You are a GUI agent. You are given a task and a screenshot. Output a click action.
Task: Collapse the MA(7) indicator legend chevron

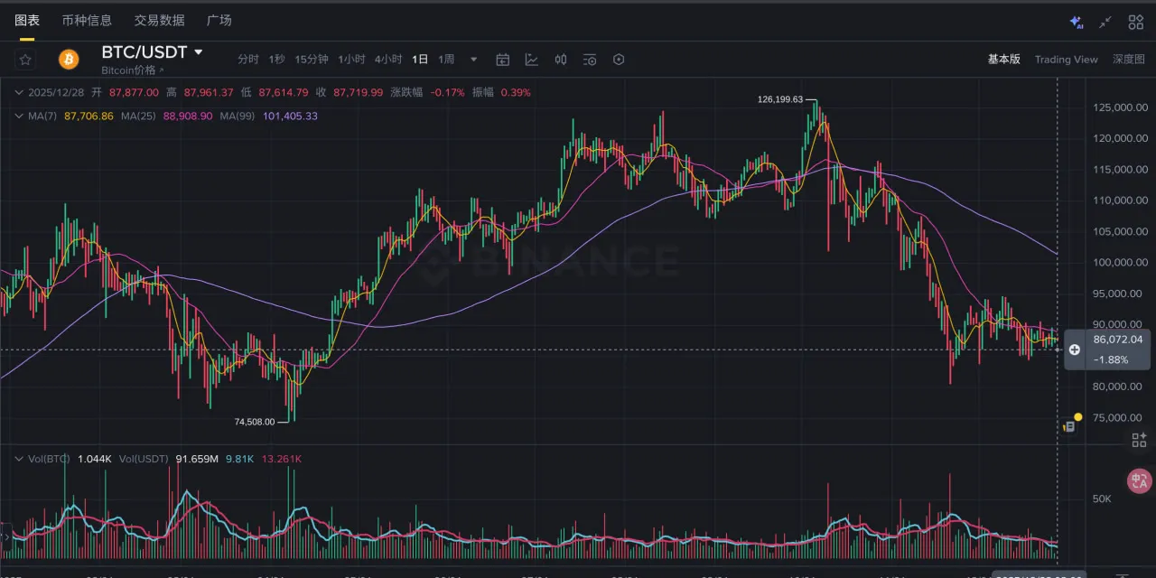click(x=18, y=116)
